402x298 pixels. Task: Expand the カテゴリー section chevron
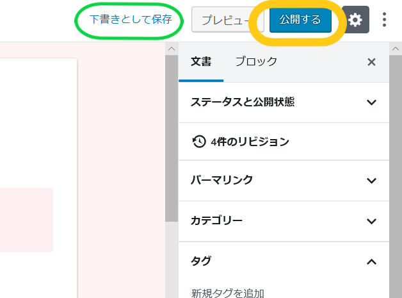(x=371, y=221)
